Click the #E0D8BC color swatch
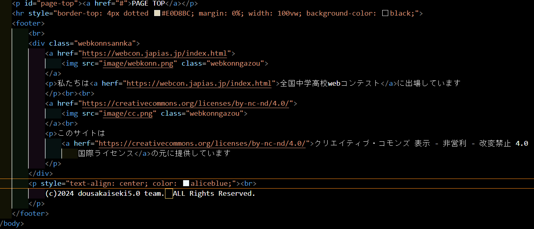The image size is (534, 229). click(x=157, y=13)
